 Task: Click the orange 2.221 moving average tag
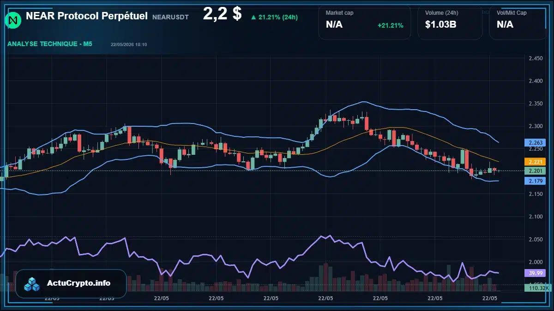pos(535,162)
